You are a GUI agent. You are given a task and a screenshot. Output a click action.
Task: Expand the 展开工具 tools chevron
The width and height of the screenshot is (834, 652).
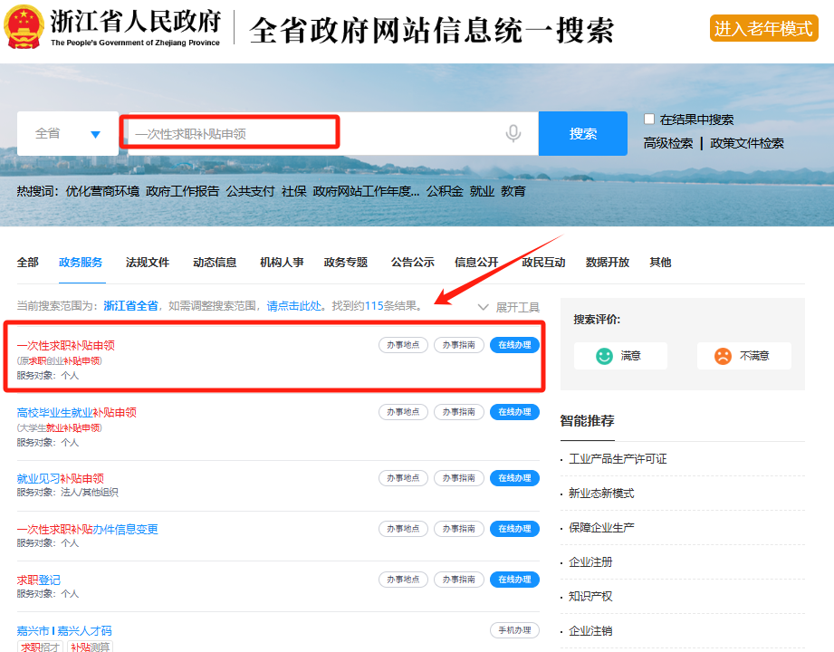(x=483, y=307)
